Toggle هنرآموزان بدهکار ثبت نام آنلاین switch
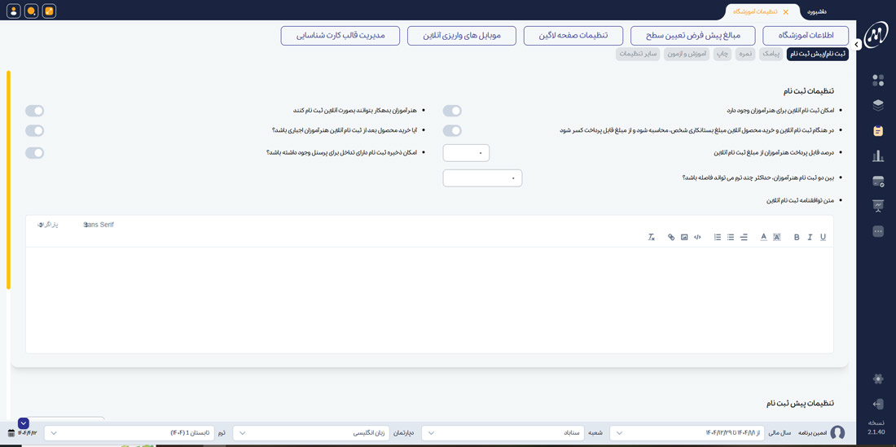Image resolution: width=896 pixels, height=447 pixels. point(34,111)
